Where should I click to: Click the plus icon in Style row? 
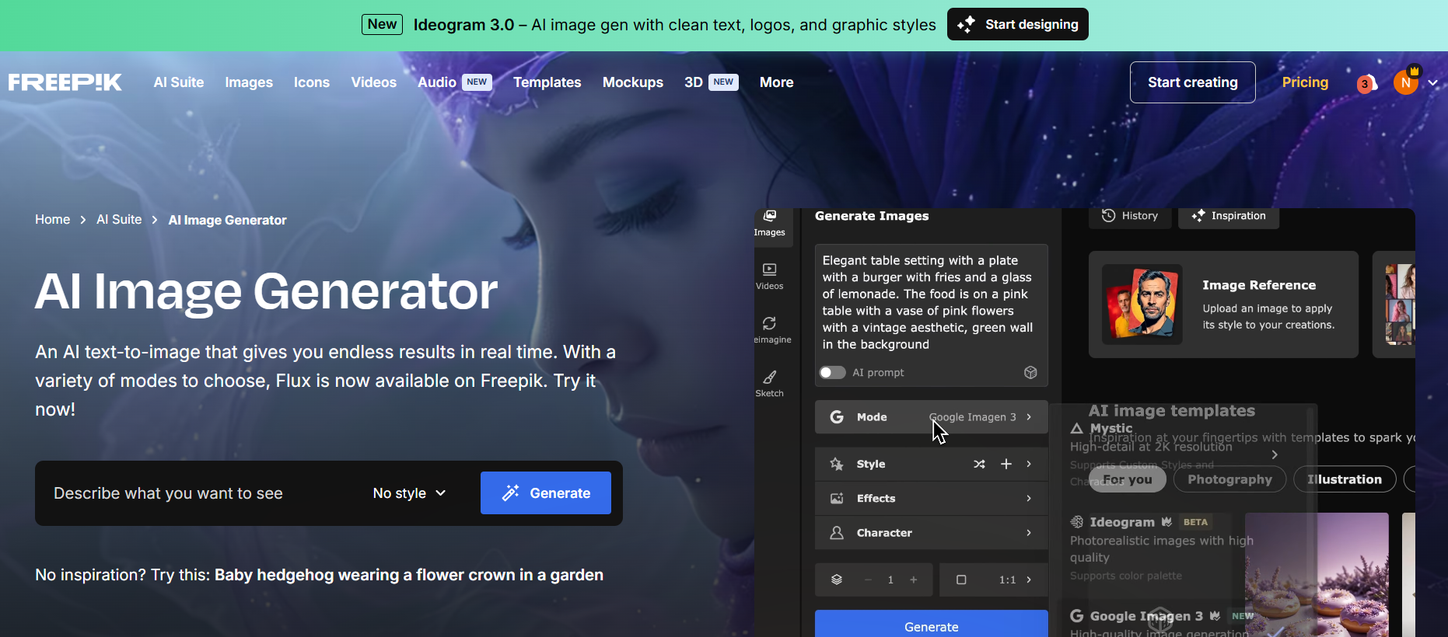pos(1006,464)
